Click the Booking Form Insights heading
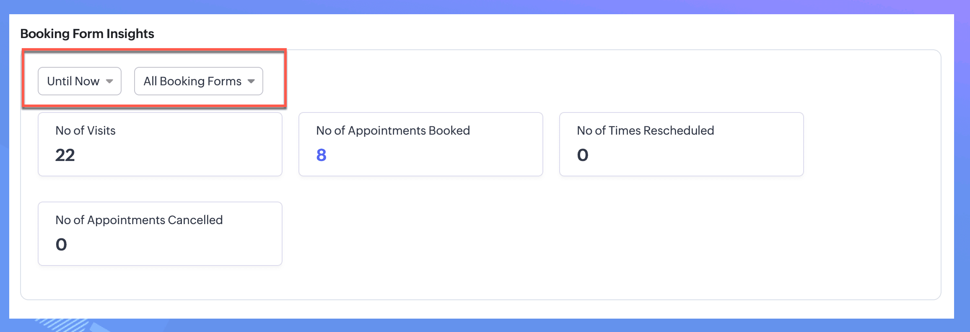This screenshot has height=332, width=970. click(87, 33)
